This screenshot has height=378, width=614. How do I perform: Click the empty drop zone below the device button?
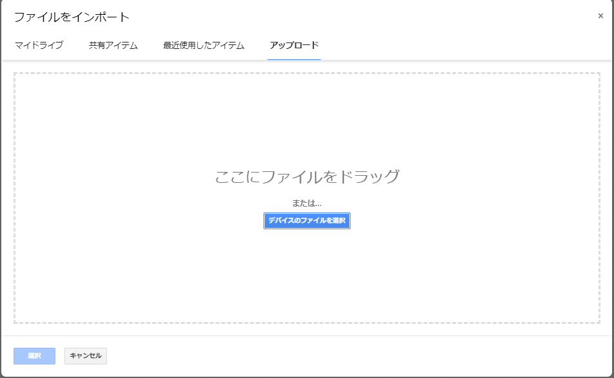pyautogui.click(x=307, y=277)
